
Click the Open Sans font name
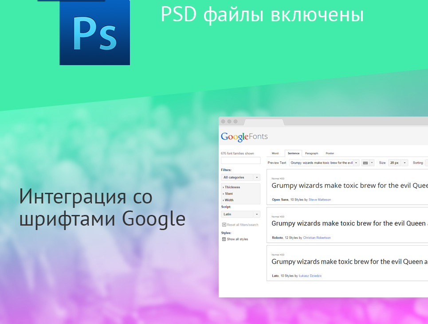[x=280, y=199]
